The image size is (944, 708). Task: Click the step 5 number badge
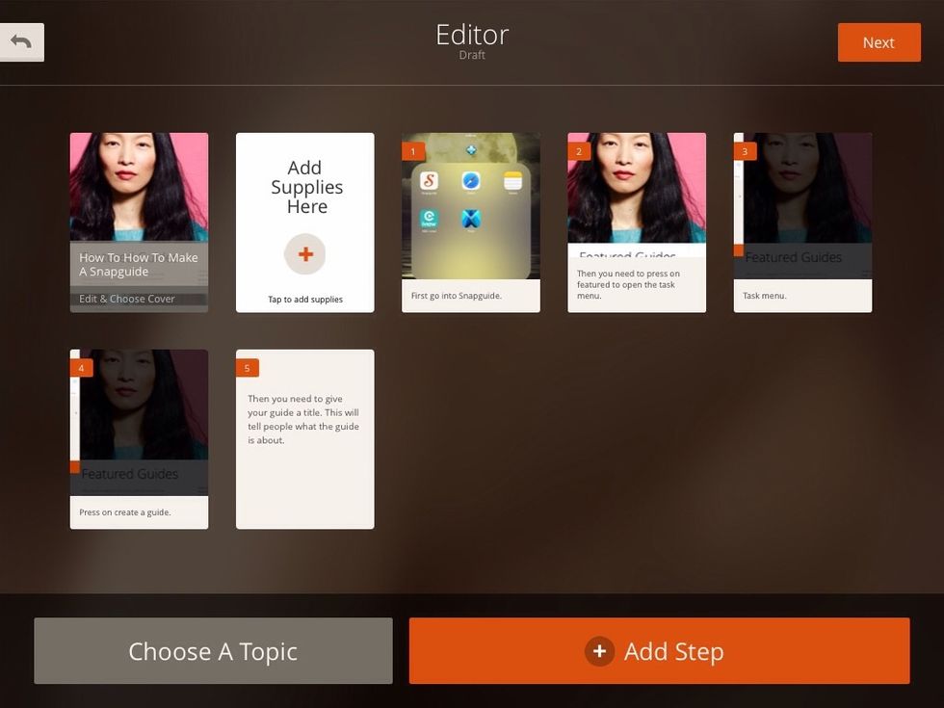(x=248, y=368)
